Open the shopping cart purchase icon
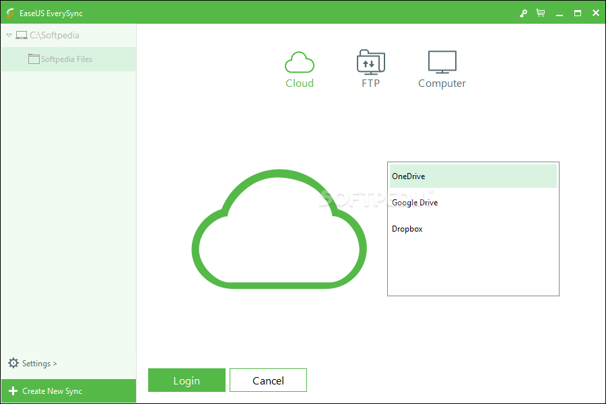Screen dimensions: 606x404 point(541,13)
